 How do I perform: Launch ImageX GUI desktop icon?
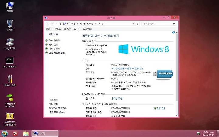[x=10, y=44]
